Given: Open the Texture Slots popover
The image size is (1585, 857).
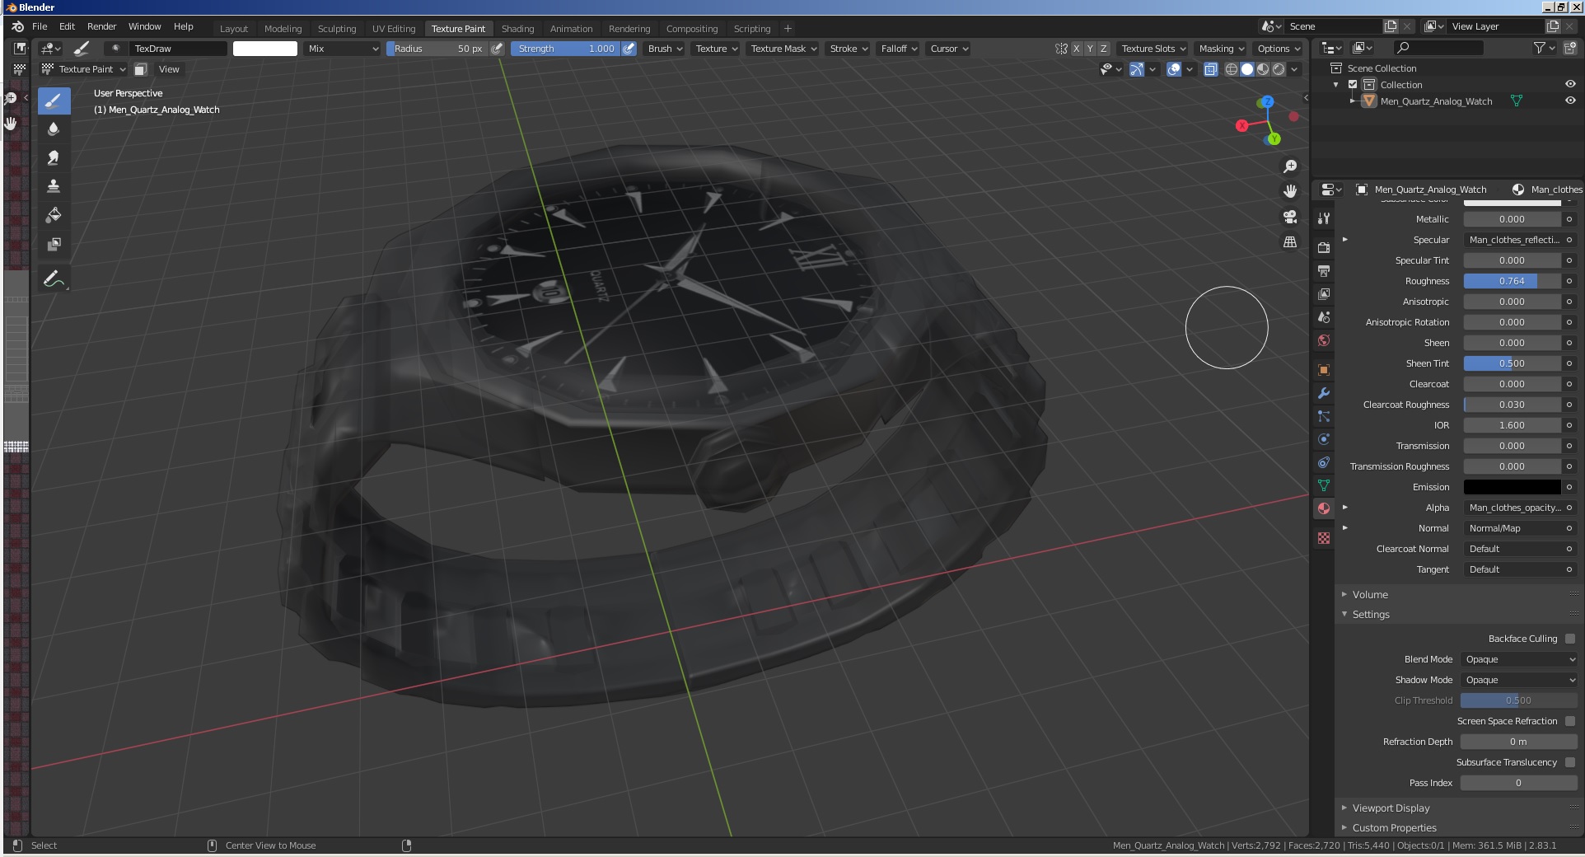Looking at the screenshot, I should tap(1153, 49).
